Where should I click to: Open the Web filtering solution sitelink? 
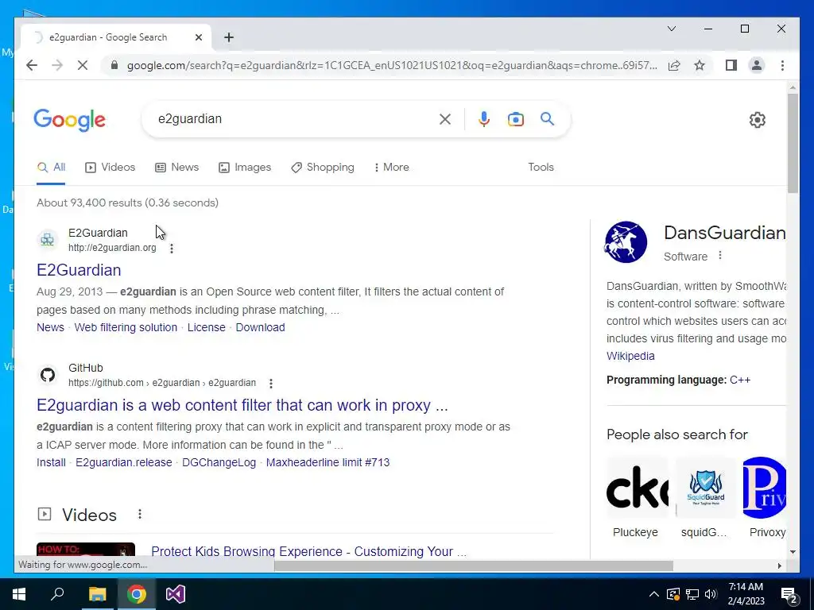click(126, 327)
